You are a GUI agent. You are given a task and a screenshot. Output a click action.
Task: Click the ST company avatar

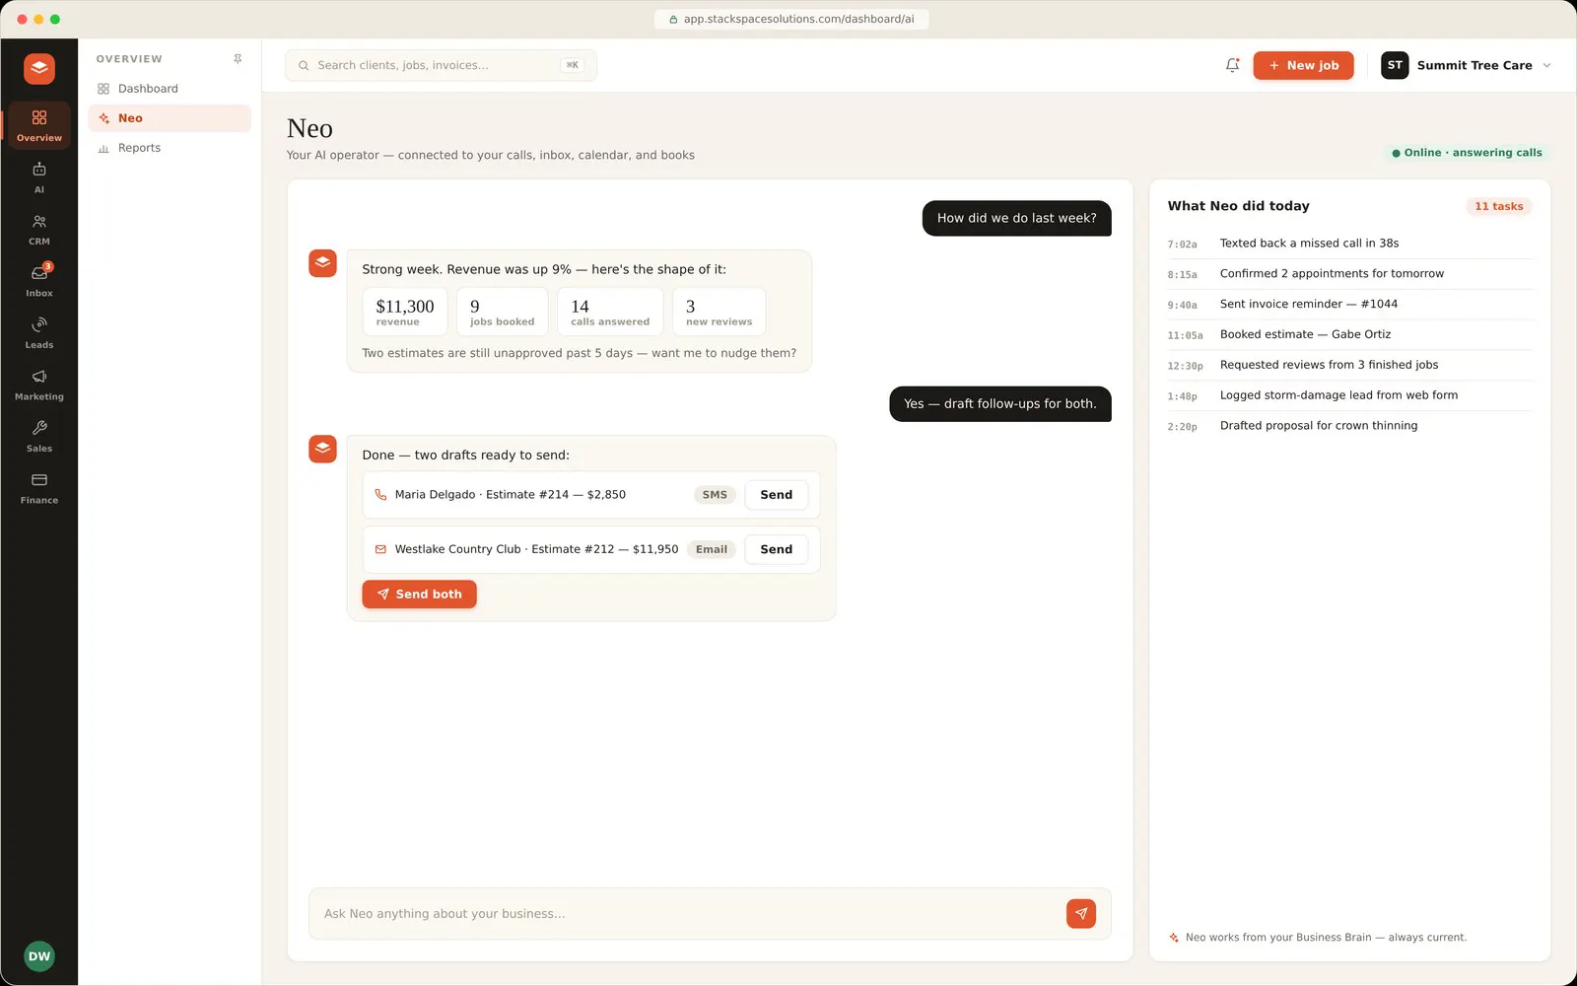pos(1395,65)
